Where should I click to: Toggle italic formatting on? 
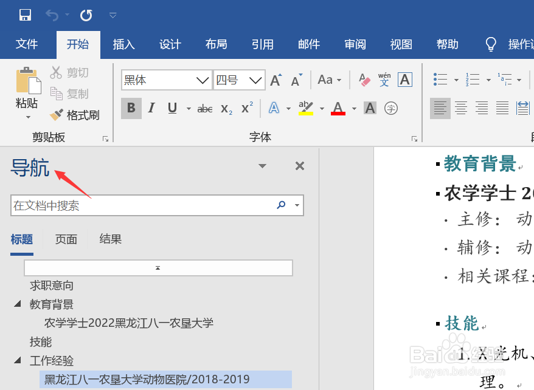(151, 108)
